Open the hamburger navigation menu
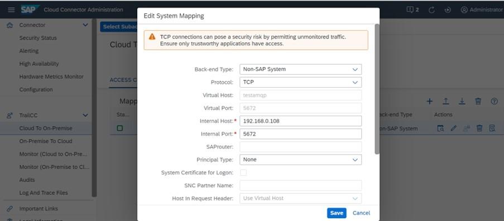This screenshot has height=221, width=504. coord(11,9)
